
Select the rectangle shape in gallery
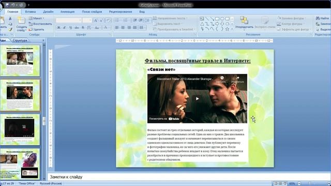(x=217, y=19)
